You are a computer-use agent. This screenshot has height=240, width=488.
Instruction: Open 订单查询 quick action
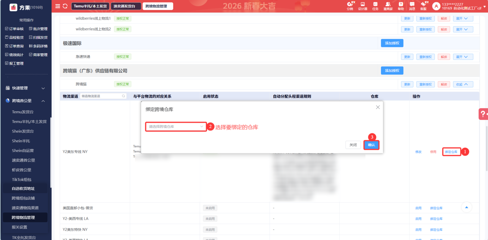14,46
